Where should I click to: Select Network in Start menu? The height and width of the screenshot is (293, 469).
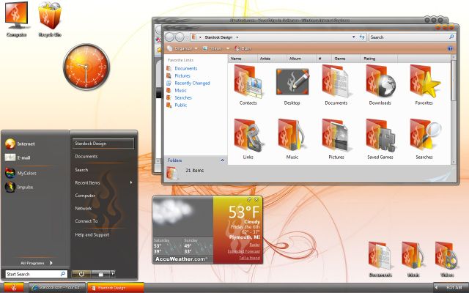coord(83,208)
